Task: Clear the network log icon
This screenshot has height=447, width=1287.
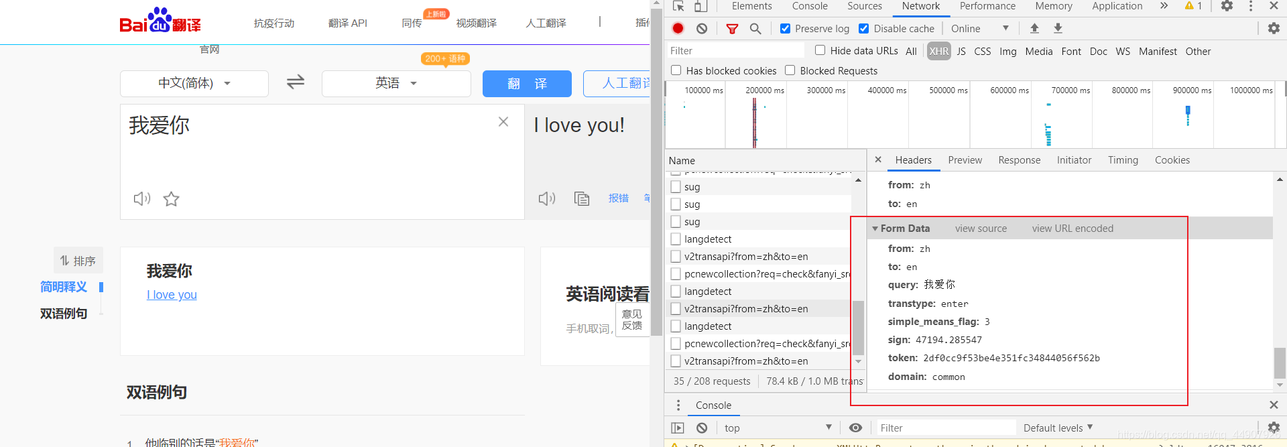Action: click(x=702, y=28)
